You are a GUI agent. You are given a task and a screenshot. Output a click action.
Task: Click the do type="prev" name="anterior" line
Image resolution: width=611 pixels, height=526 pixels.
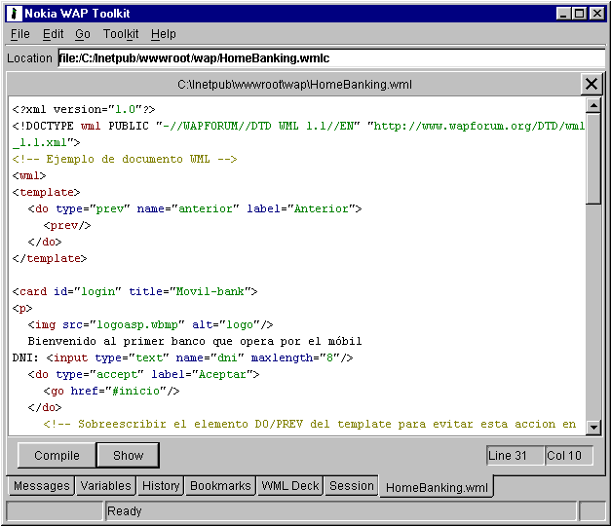[195, 208]
